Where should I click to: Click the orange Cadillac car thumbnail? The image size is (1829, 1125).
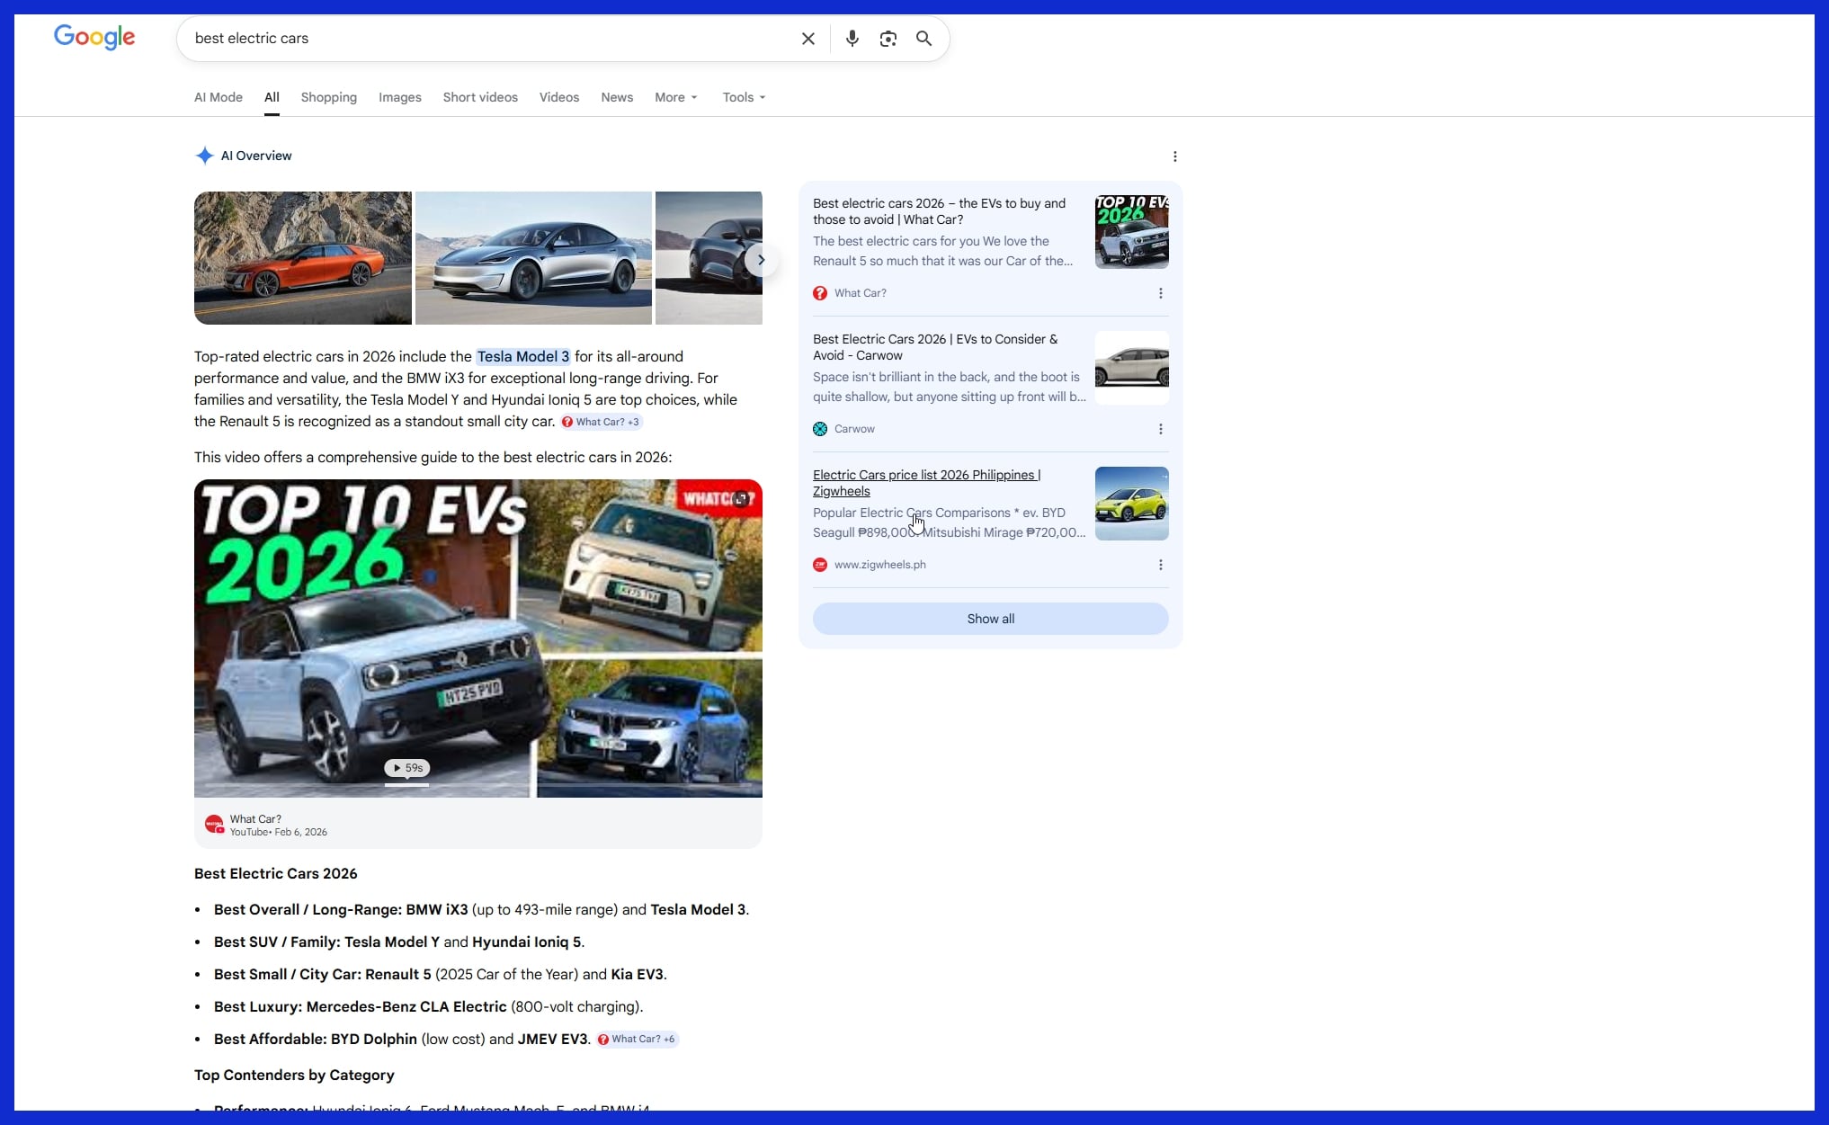[x=302, y=258]
